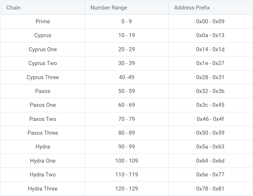
Task: Click the Cyprus Three chain cell
Action: tap(43, 77)
